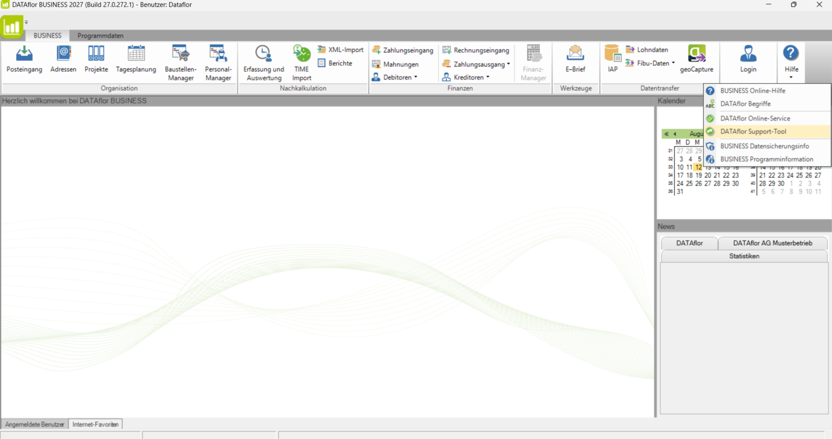
Task: Show the Angemeldete Benutzer tab
Action: tap(34, 424)
